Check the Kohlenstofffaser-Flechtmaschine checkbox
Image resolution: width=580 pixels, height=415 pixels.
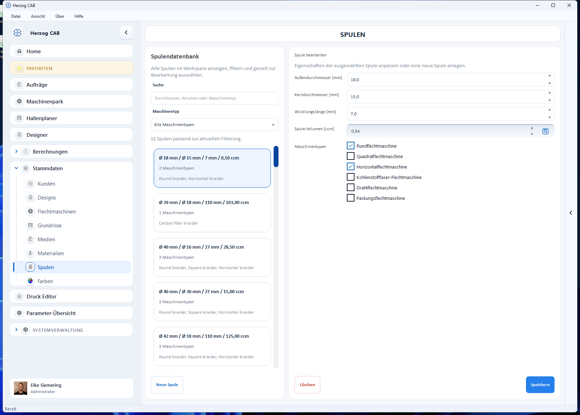(x=351, y=177)
